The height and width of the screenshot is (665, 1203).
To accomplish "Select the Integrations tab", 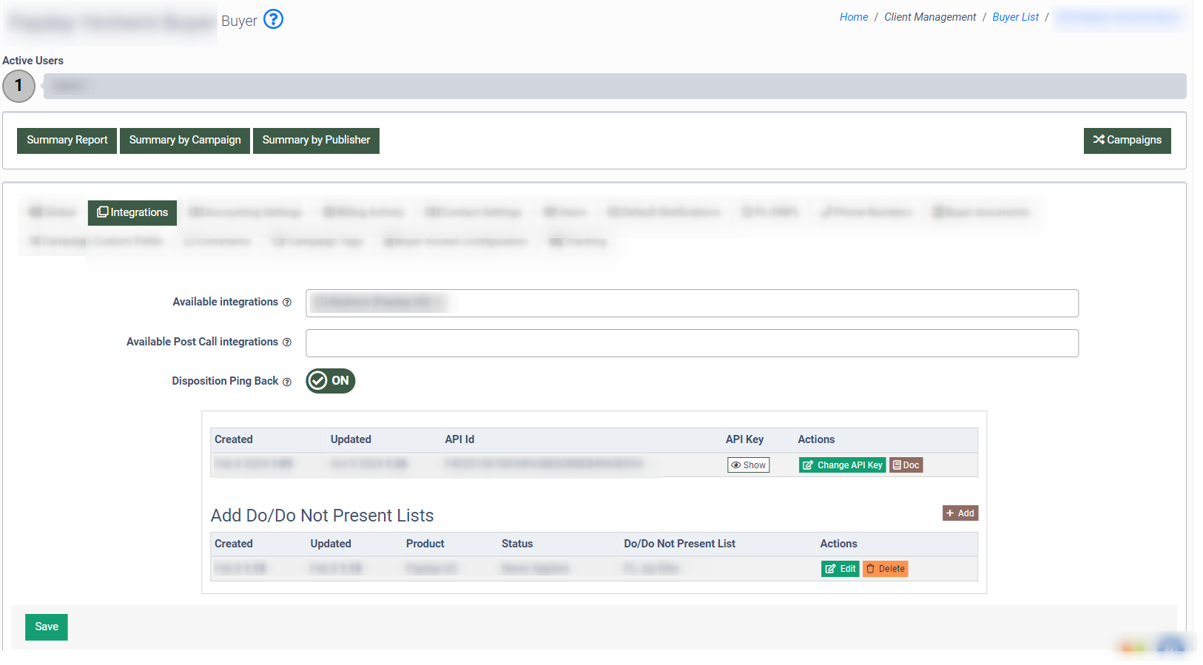I will 132,213.
